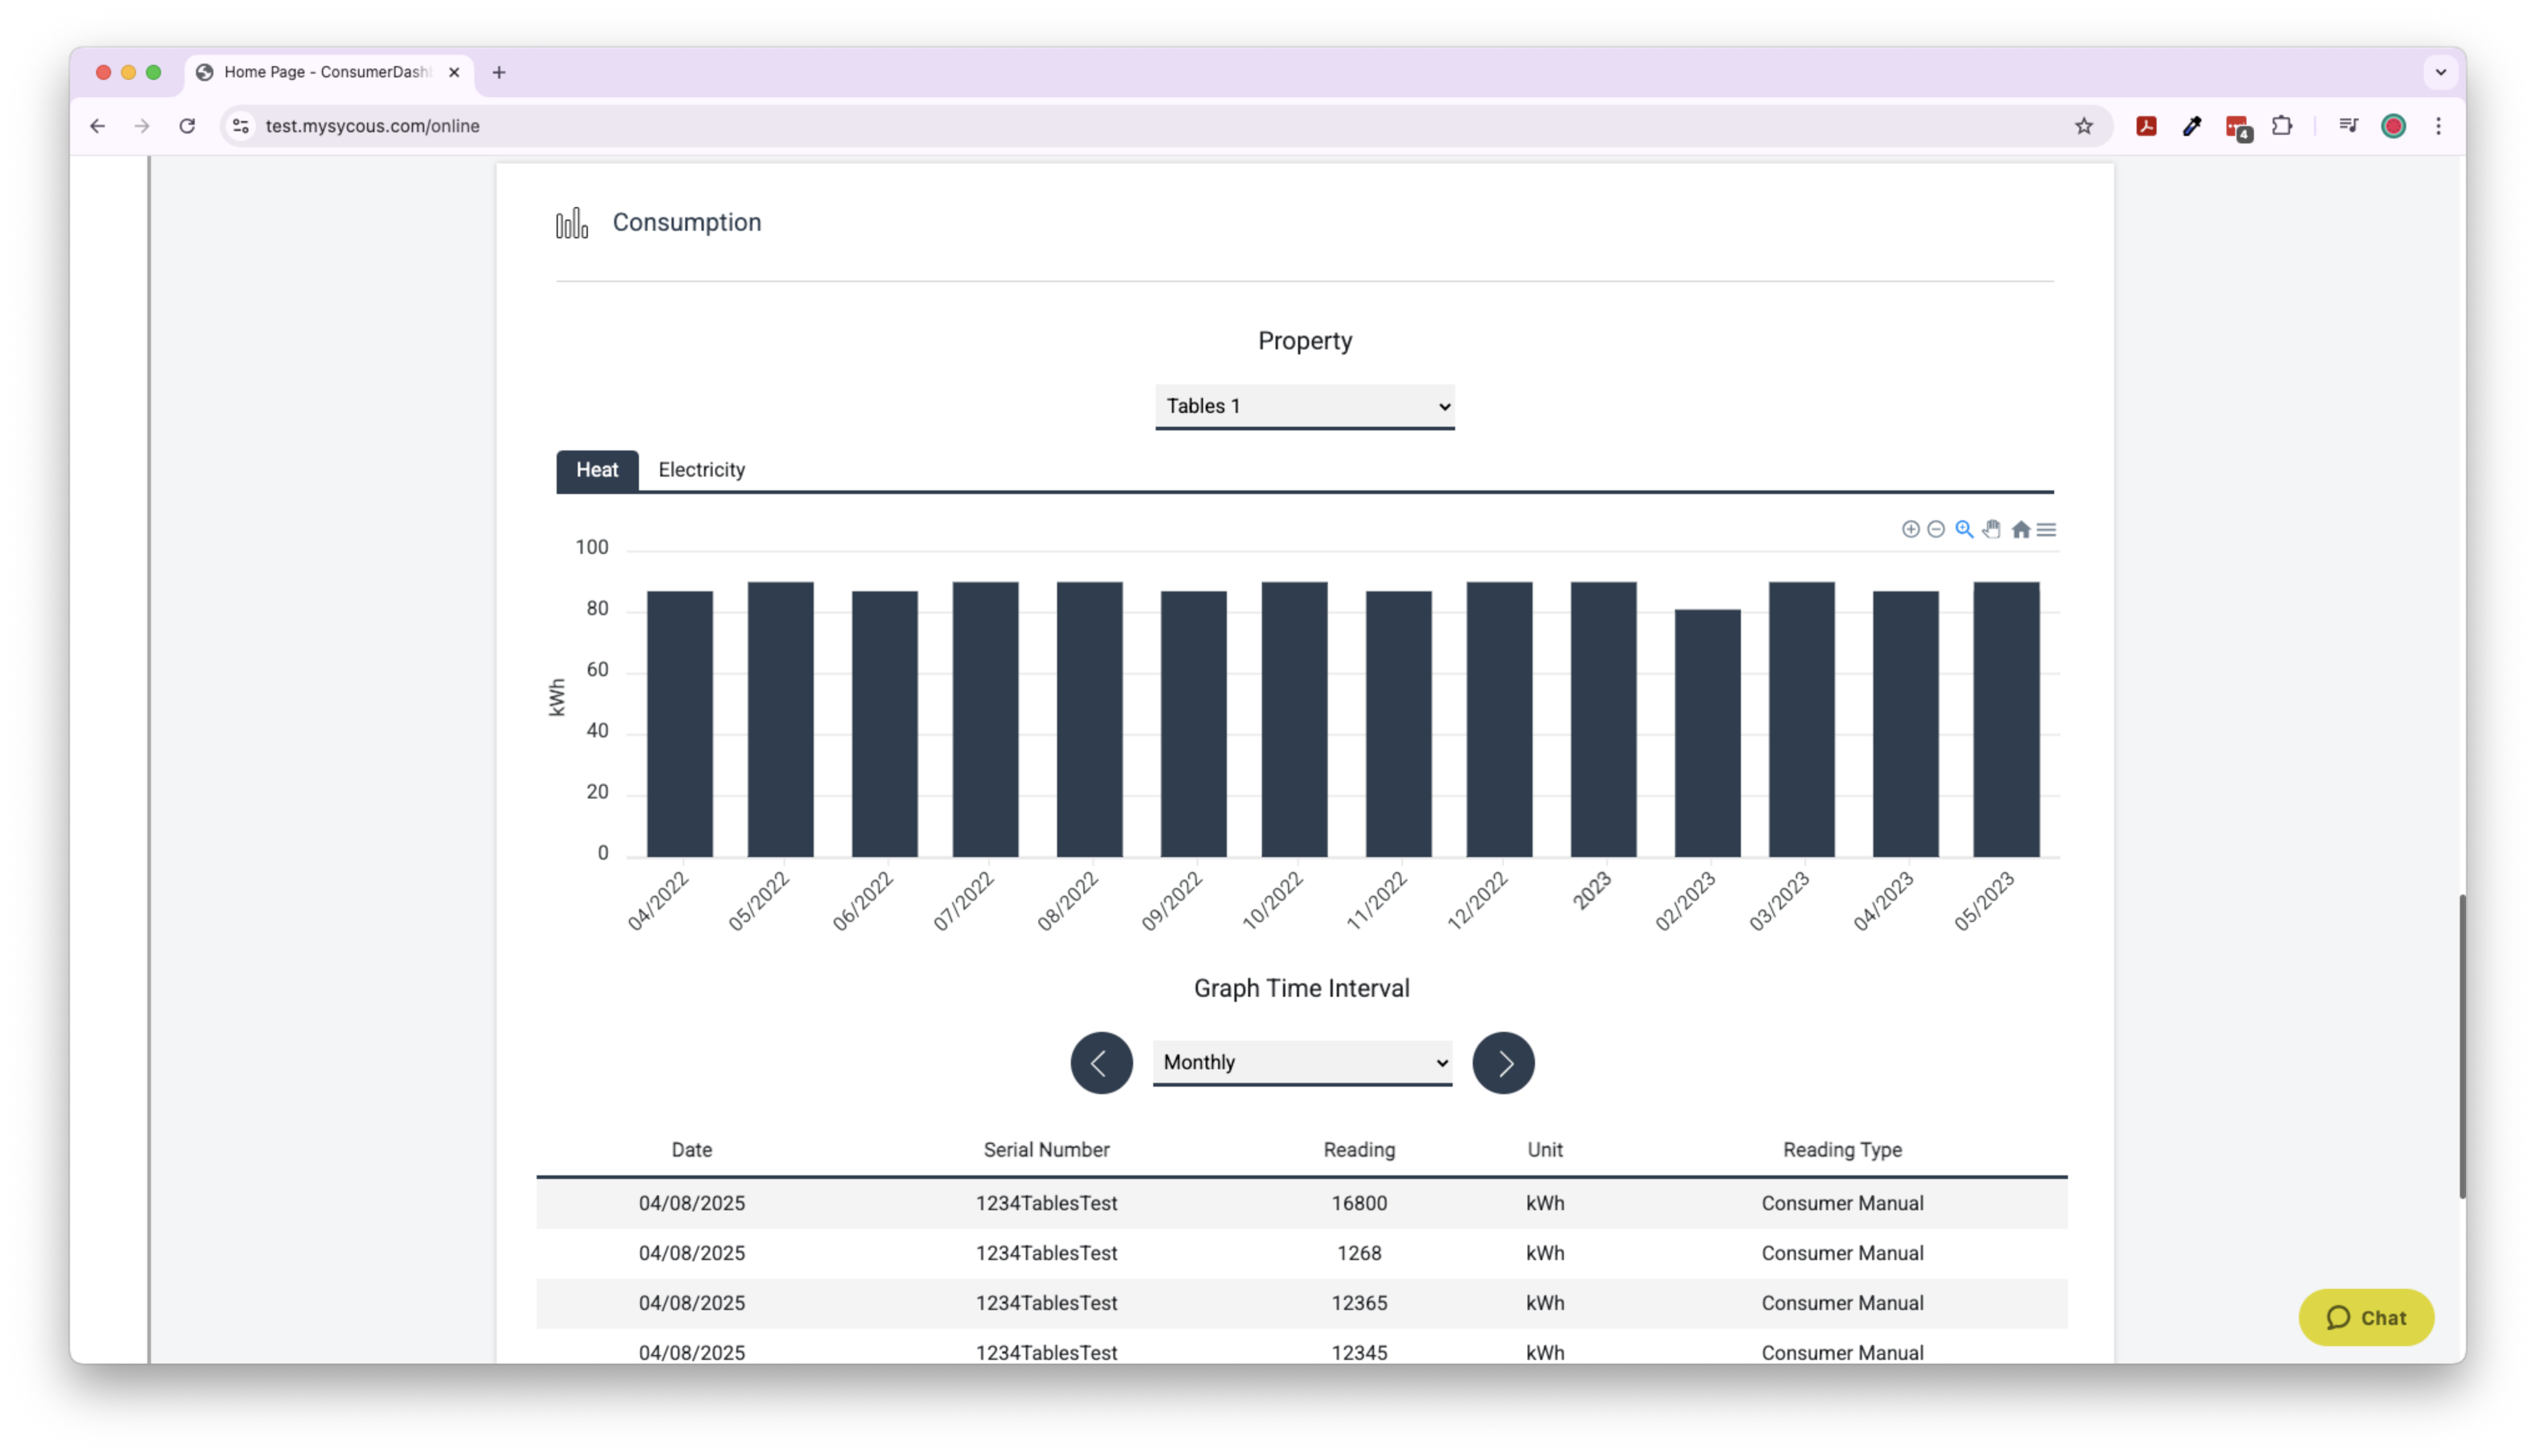2536x1456 pixels.
Task: Toggle the selection zoom magnifier tool
Action: pos(1964,529)
